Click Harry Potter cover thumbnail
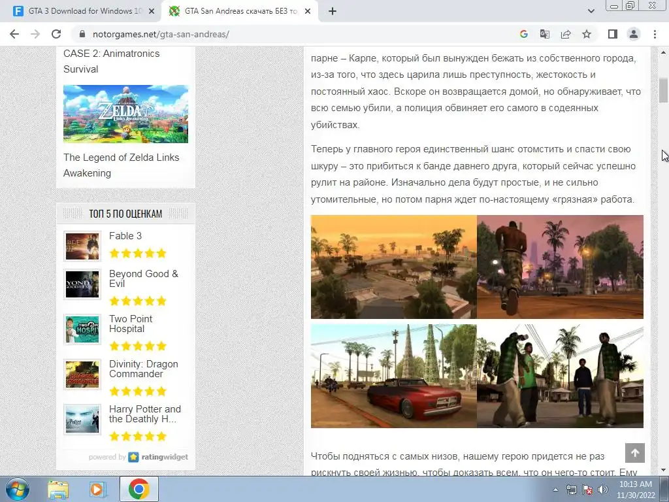The height and width of the screenshot is (502, 669). [x=82, y=420]
